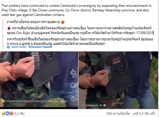Click the share arrow icon on left video

[x=73, y=97]
